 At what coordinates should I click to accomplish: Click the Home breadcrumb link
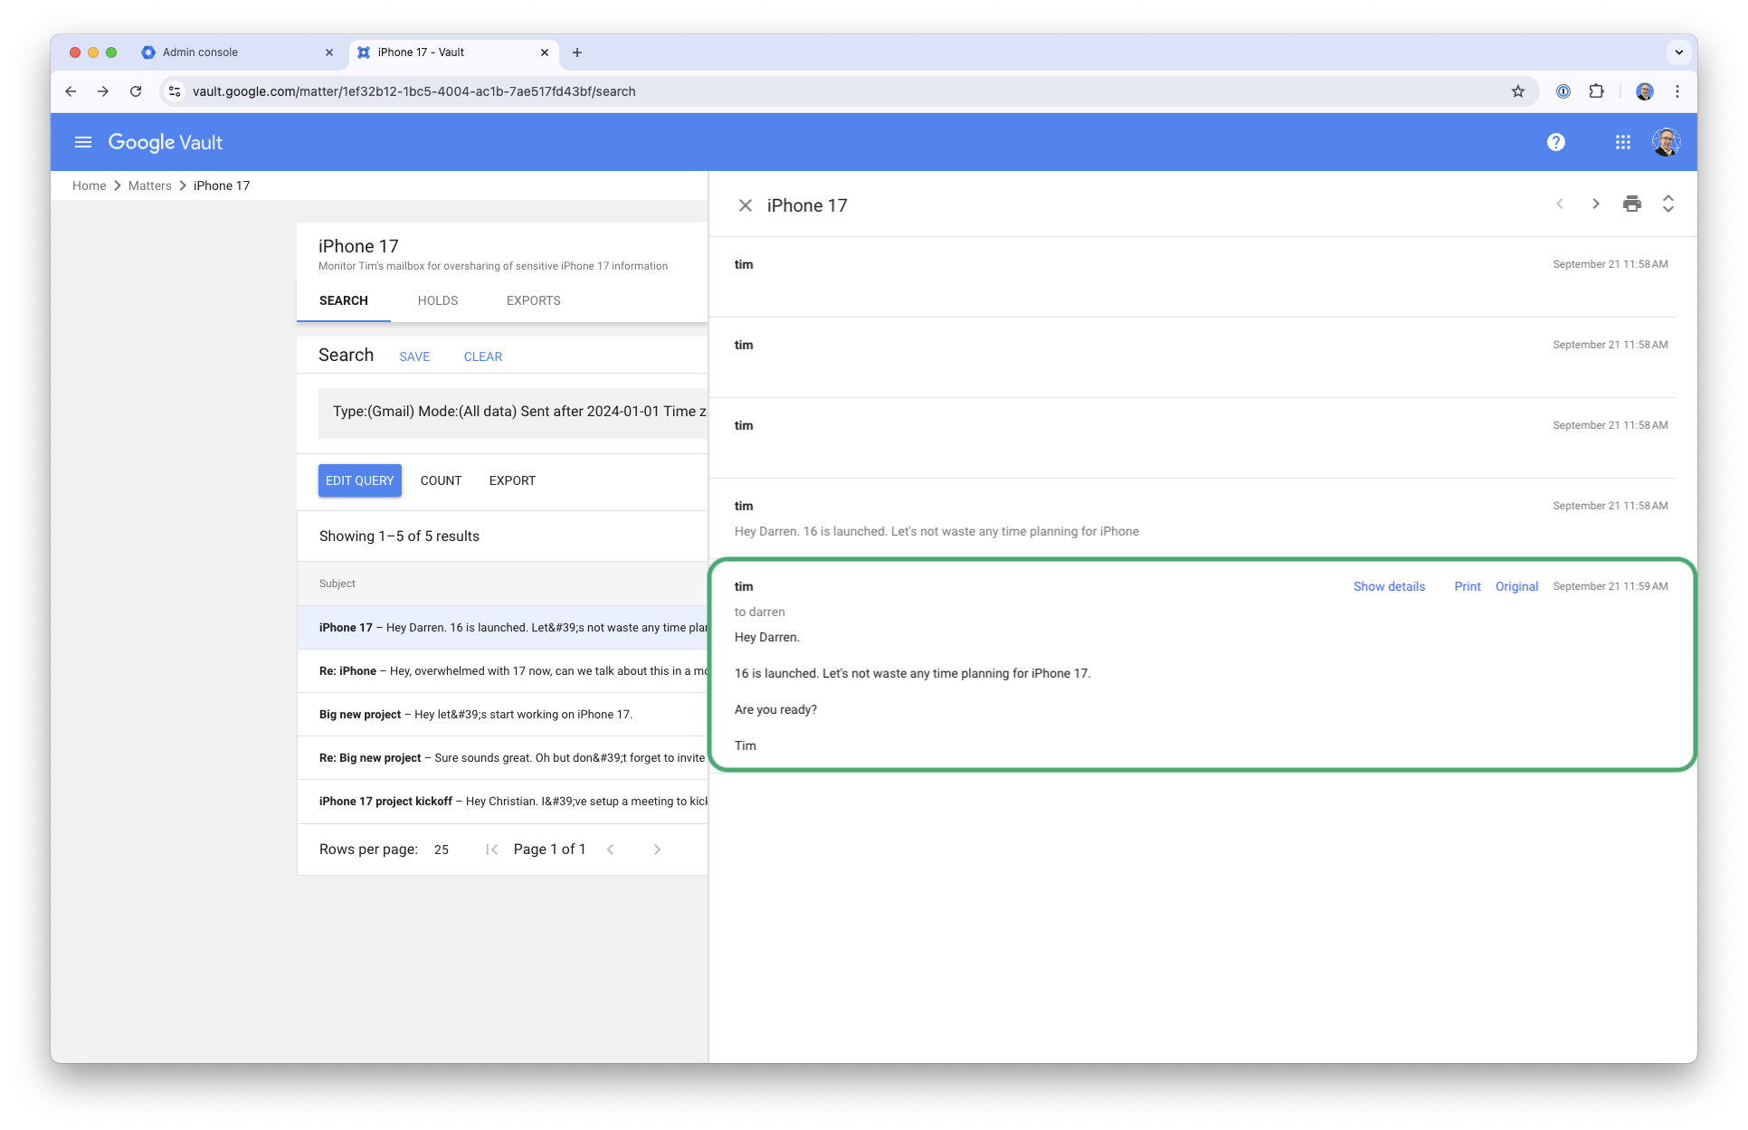[90, 185]
